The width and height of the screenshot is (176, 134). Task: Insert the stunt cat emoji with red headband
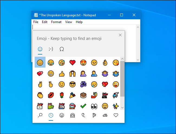pos(62,106)
